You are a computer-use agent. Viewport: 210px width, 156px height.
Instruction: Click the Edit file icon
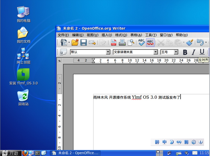(103, 43)
